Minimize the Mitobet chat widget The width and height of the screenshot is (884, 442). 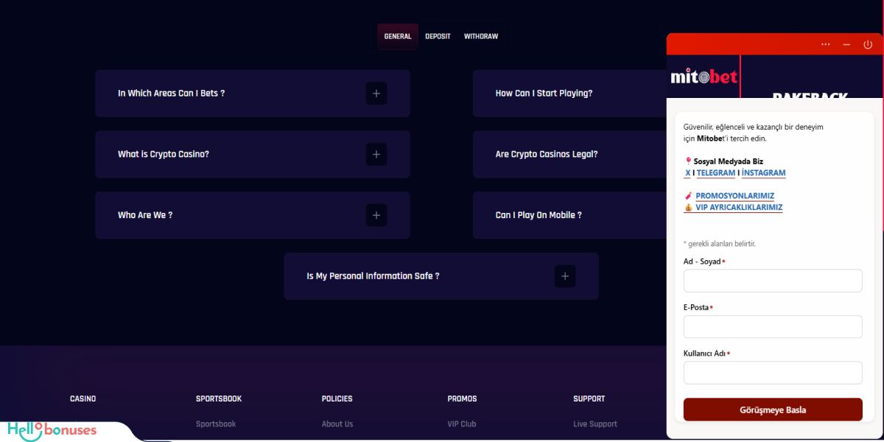847,44
